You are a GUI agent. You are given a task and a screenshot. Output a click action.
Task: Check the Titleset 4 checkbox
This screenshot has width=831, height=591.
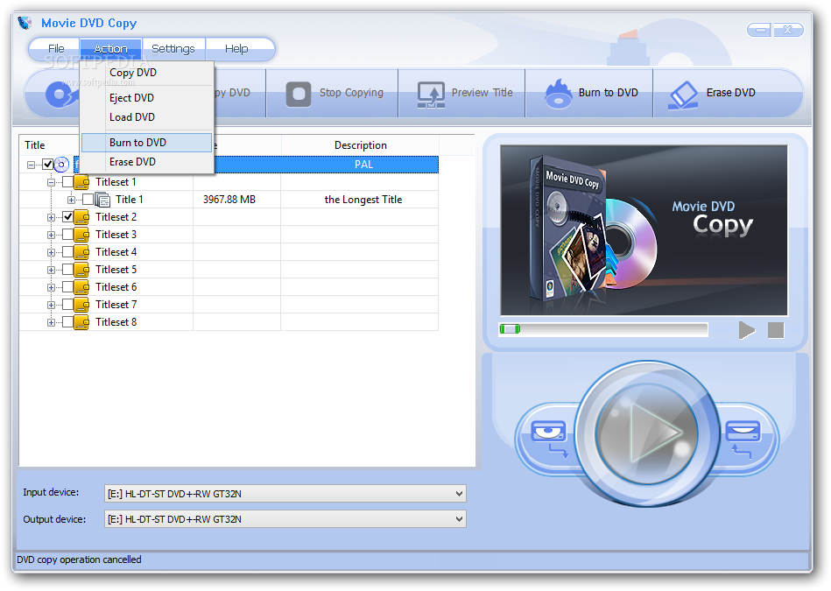pyautogui.click(x=67, y=252)
